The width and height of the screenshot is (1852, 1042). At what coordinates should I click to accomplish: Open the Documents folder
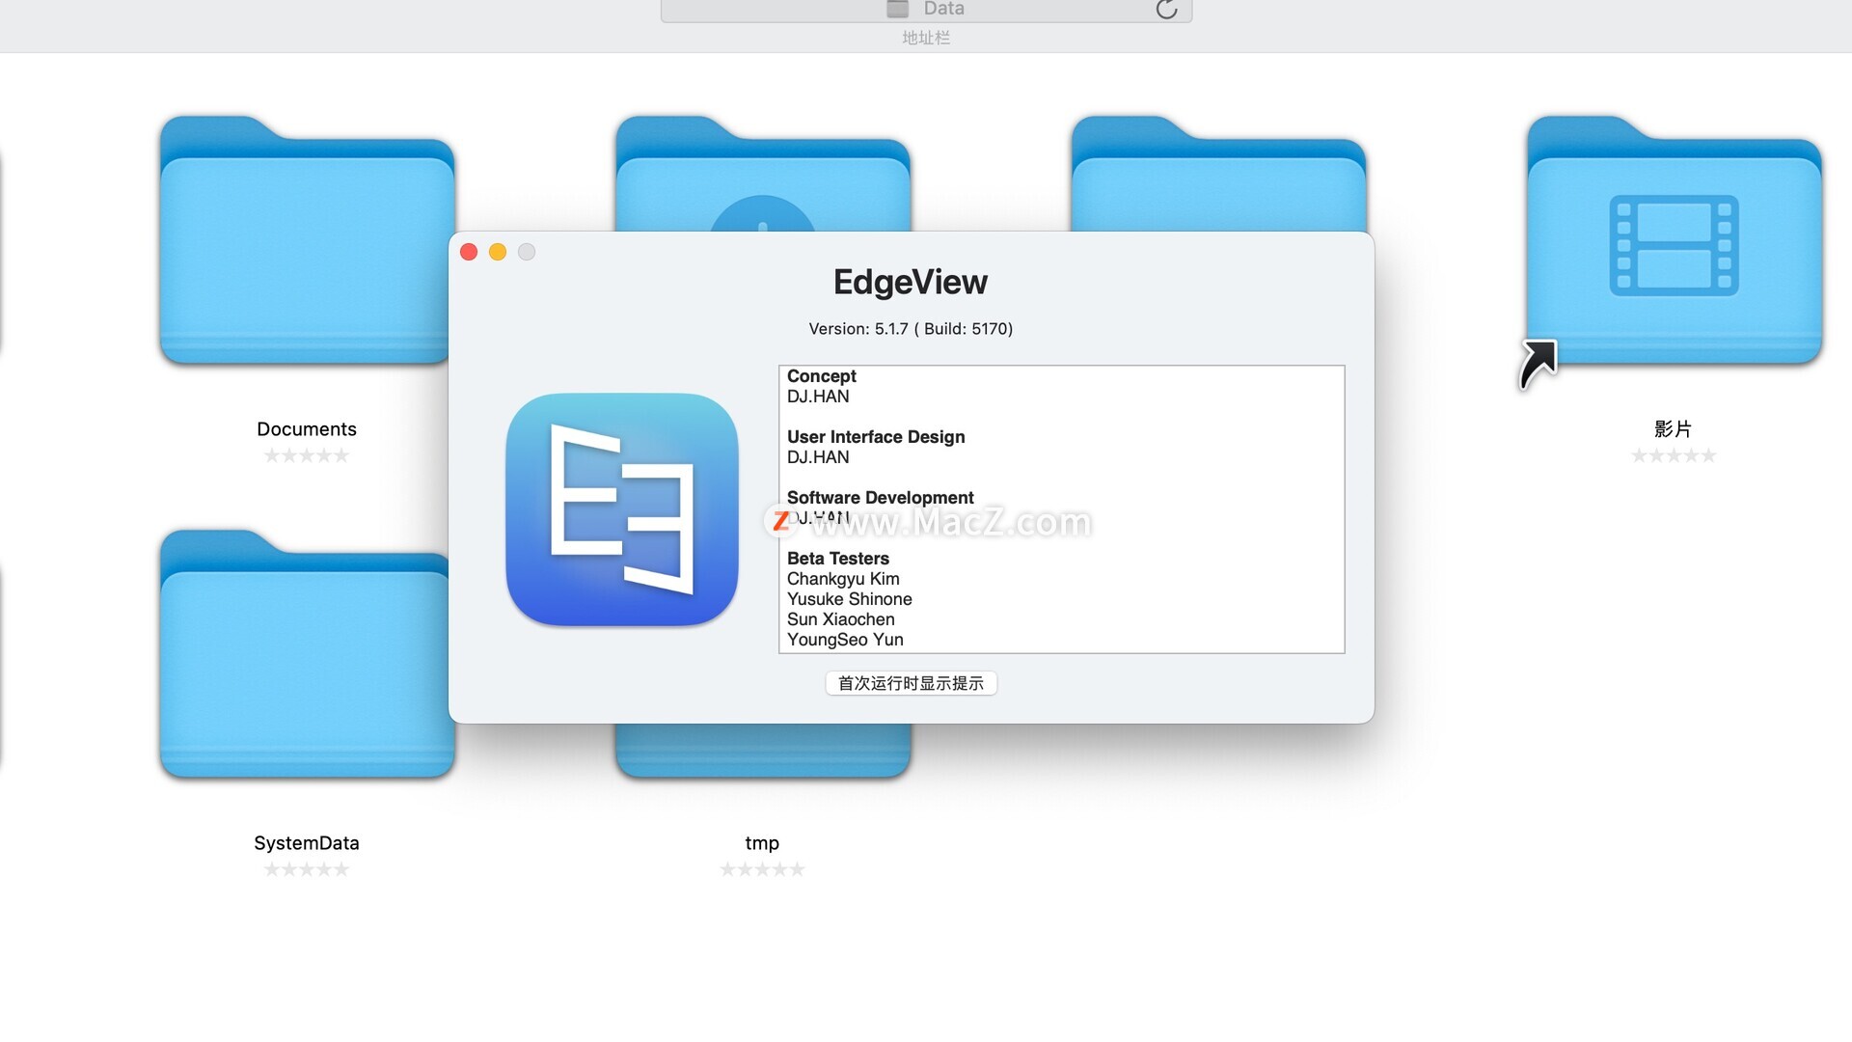(x=305, y=241)
